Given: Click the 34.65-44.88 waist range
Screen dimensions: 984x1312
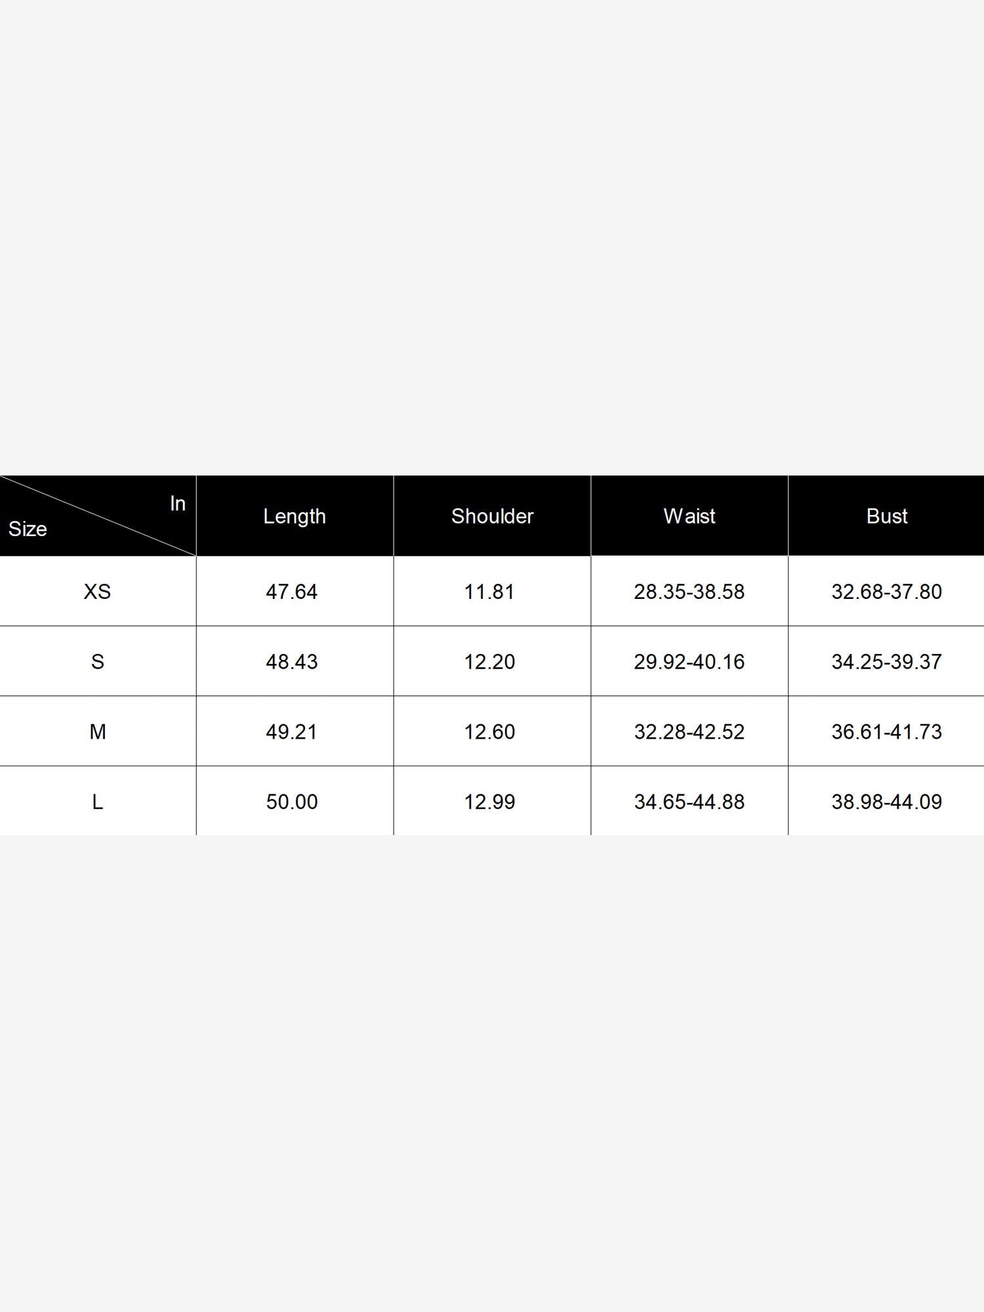Looking at the screenshot, I should [689, 802].
